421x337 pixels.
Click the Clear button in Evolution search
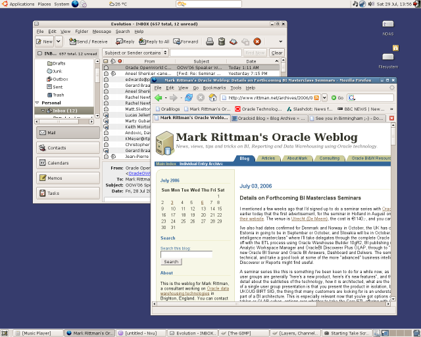[277, 53]
